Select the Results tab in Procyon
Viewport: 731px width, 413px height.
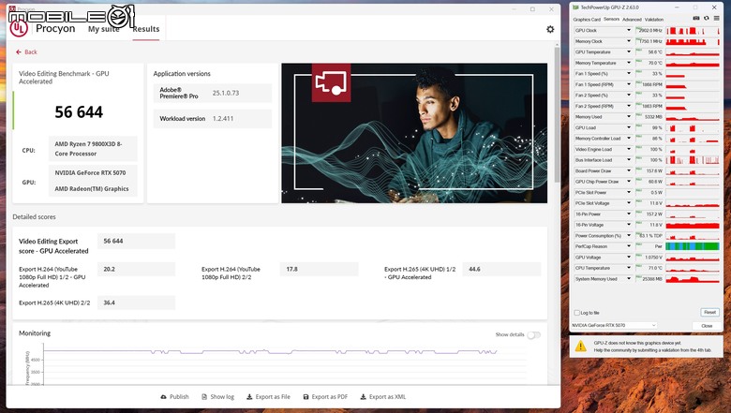point(146,29)
